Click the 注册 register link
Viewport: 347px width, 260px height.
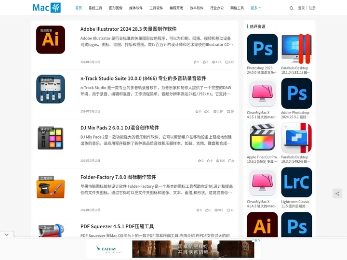[312, 8]
